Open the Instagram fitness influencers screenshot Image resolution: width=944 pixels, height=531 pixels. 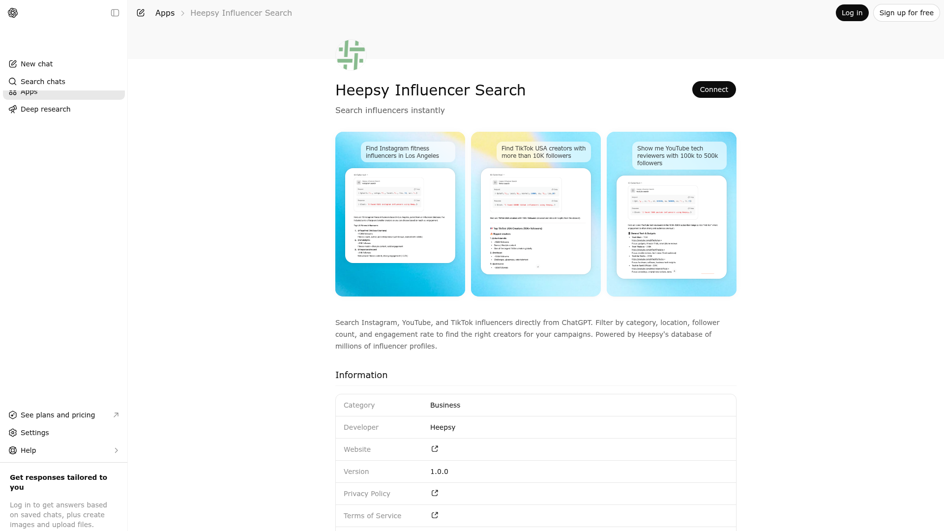click(400, 214)
